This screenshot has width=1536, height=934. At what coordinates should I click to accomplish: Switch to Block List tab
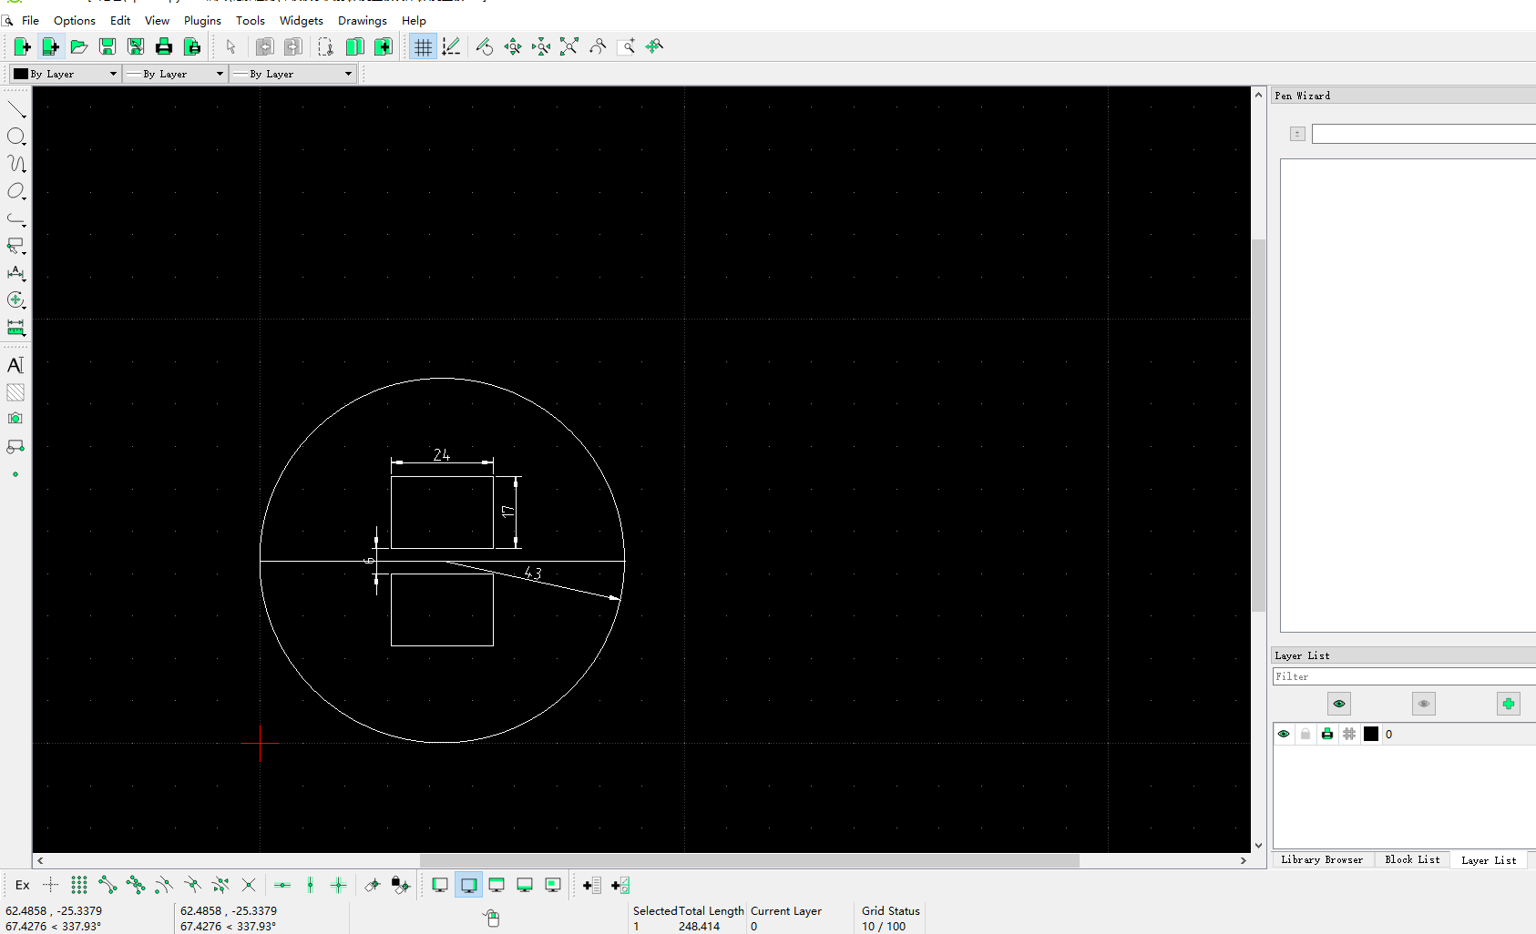[x=1412, y=859]
